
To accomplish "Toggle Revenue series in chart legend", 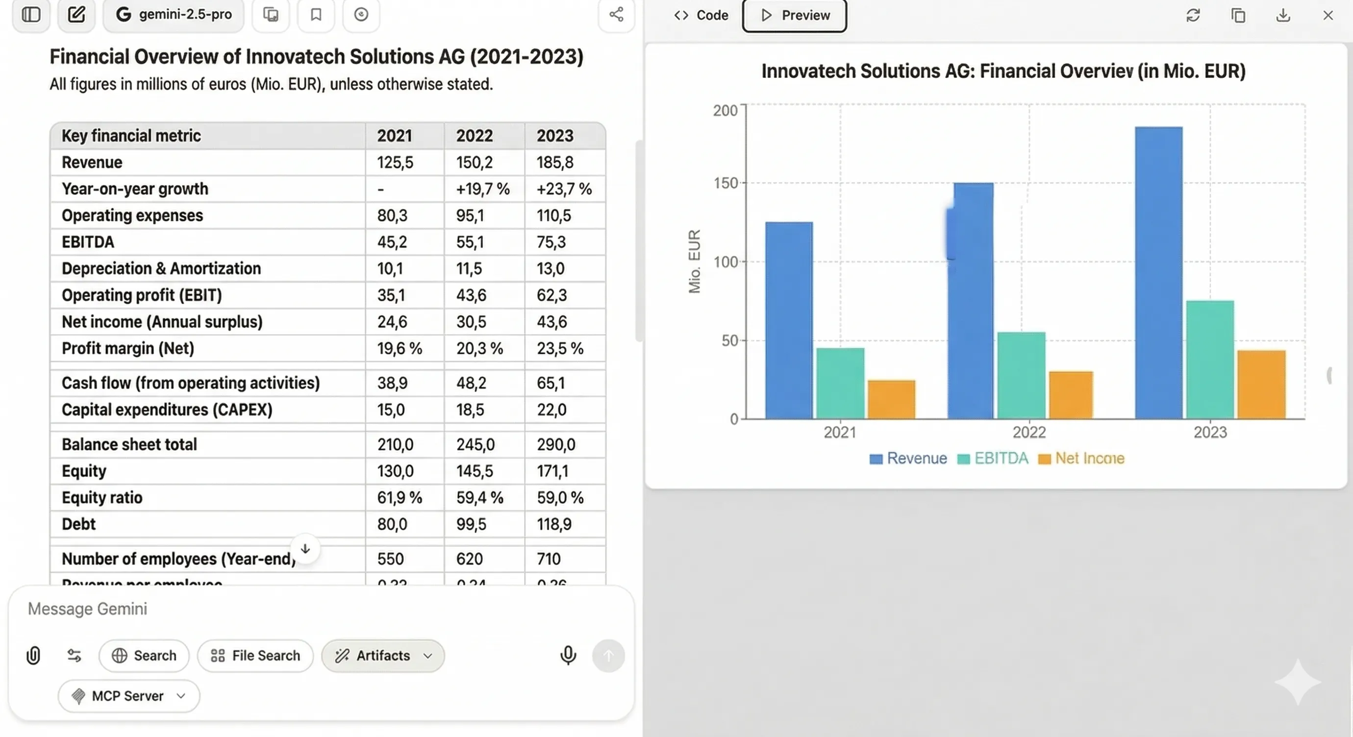I will point(908,458).
